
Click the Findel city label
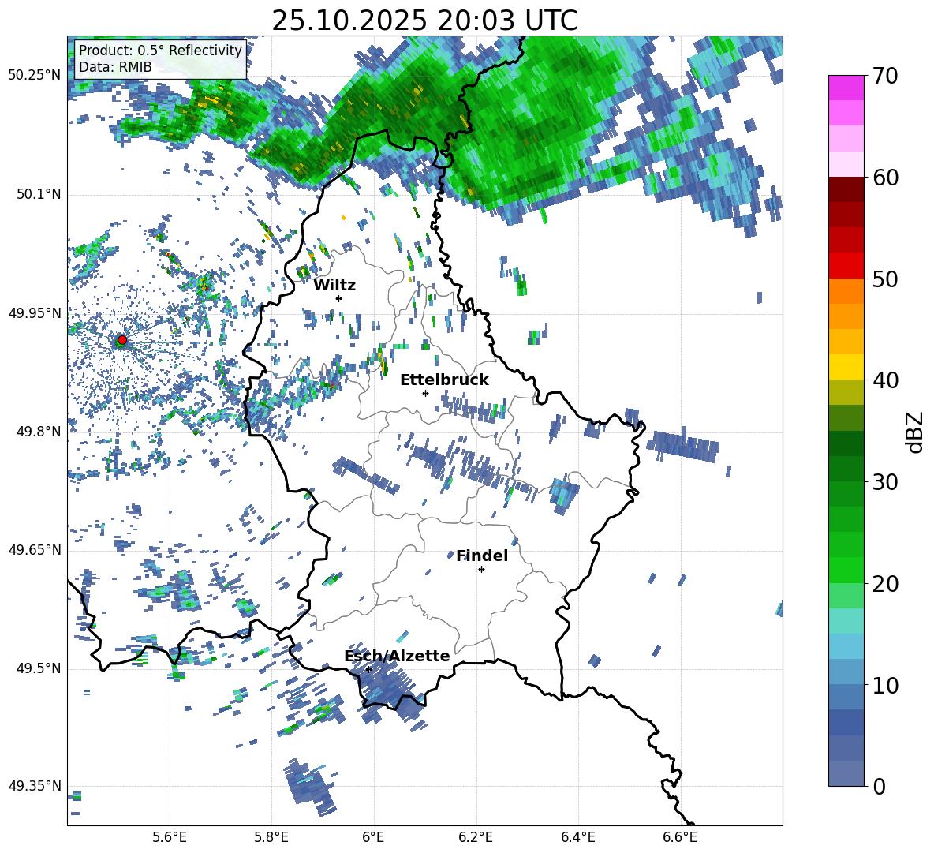click(482, 556)
